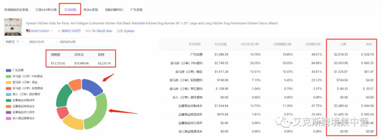Toggle the 设置商品采购成本 legend swatch

coord(8,100)
